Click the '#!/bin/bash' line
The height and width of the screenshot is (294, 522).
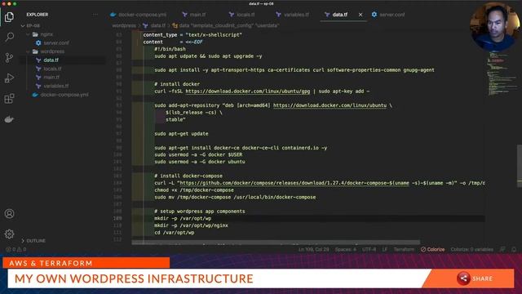170,49
